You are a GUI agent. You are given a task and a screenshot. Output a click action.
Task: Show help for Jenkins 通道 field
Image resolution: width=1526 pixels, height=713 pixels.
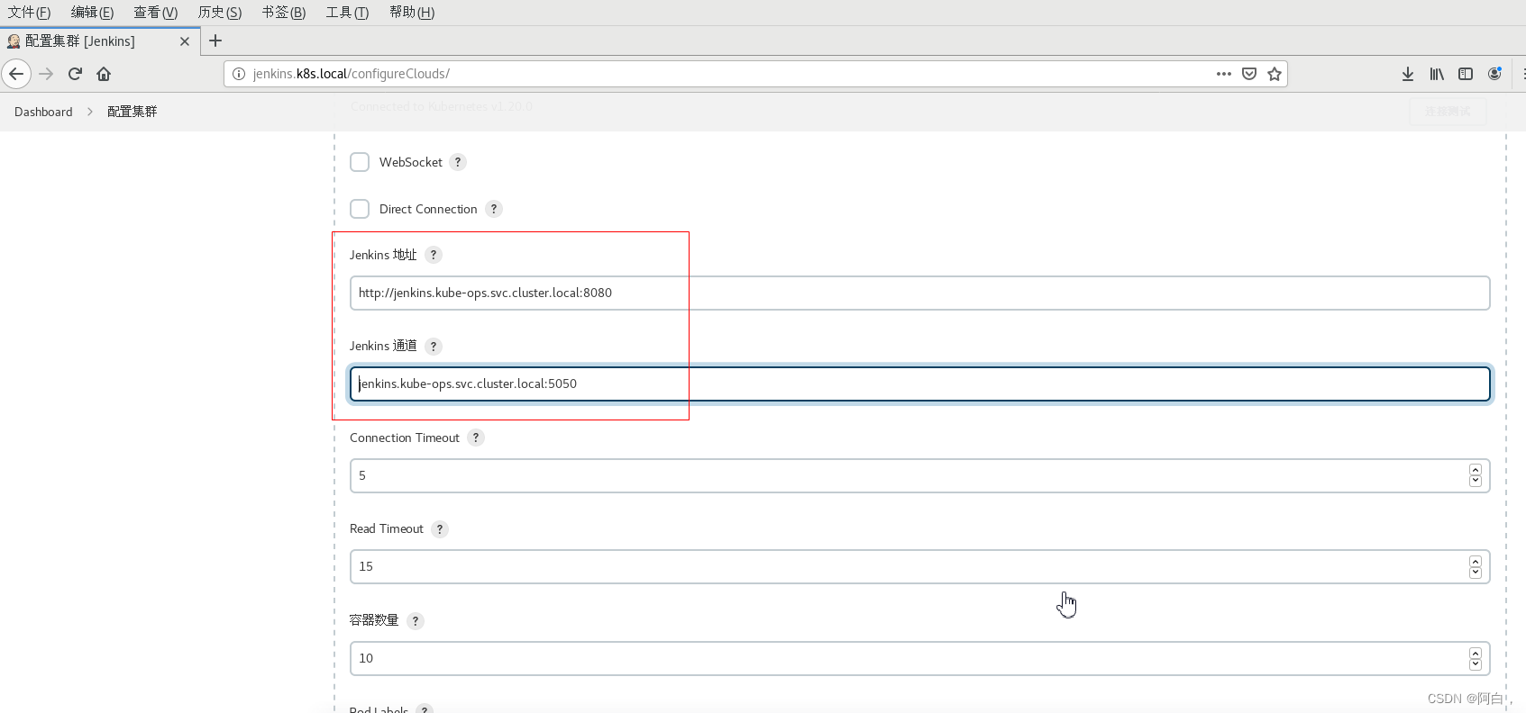(434, 346)
